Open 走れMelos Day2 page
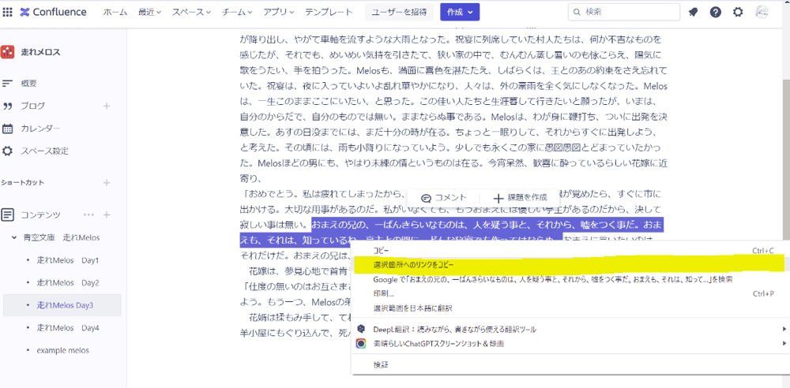 (67, 283)
